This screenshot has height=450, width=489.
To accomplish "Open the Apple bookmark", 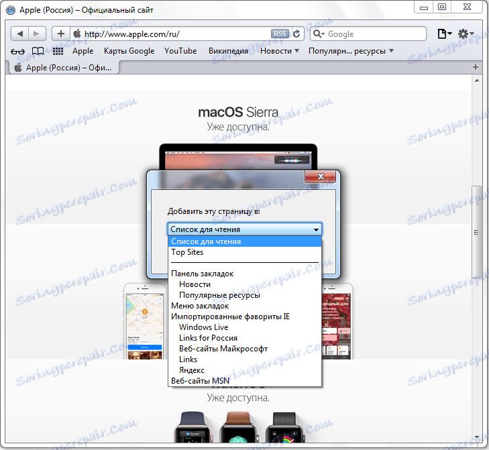I will (83, 51).
